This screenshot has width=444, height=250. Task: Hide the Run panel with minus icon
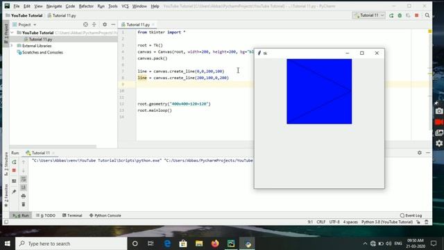[x=428, y=153]
